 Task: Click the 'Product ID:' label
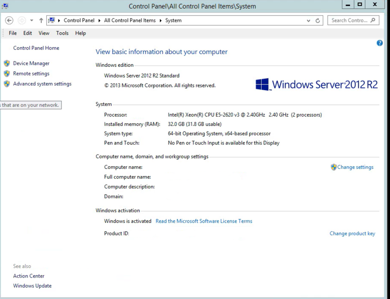[x=117, y=234]
